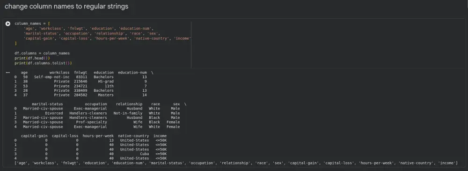Image resolution: width=468 pixels, height=171 pixels.
Task: Click the printed column list at bottom
Action: 236,163
